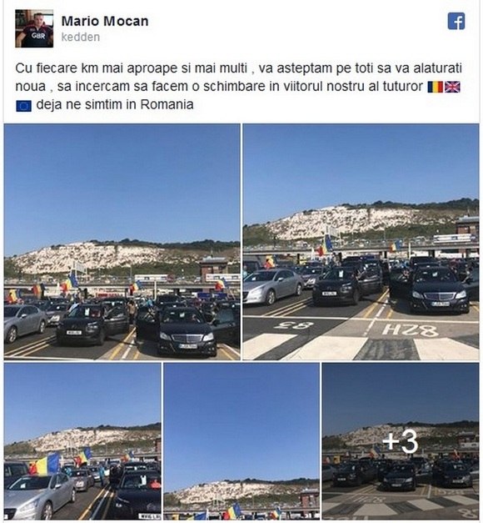Image resolution: width=483 pixels, height=523 pixels.
Task: Open the large top-left cars photo
Action: pos(122,242)
